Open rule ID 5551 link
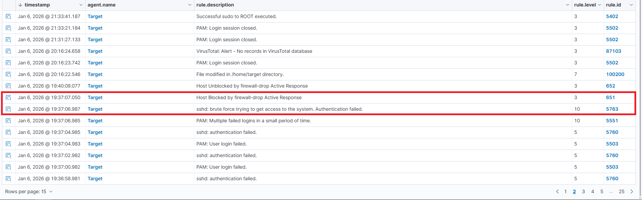This screenshot has height=200, width=642. coord(612,121)
